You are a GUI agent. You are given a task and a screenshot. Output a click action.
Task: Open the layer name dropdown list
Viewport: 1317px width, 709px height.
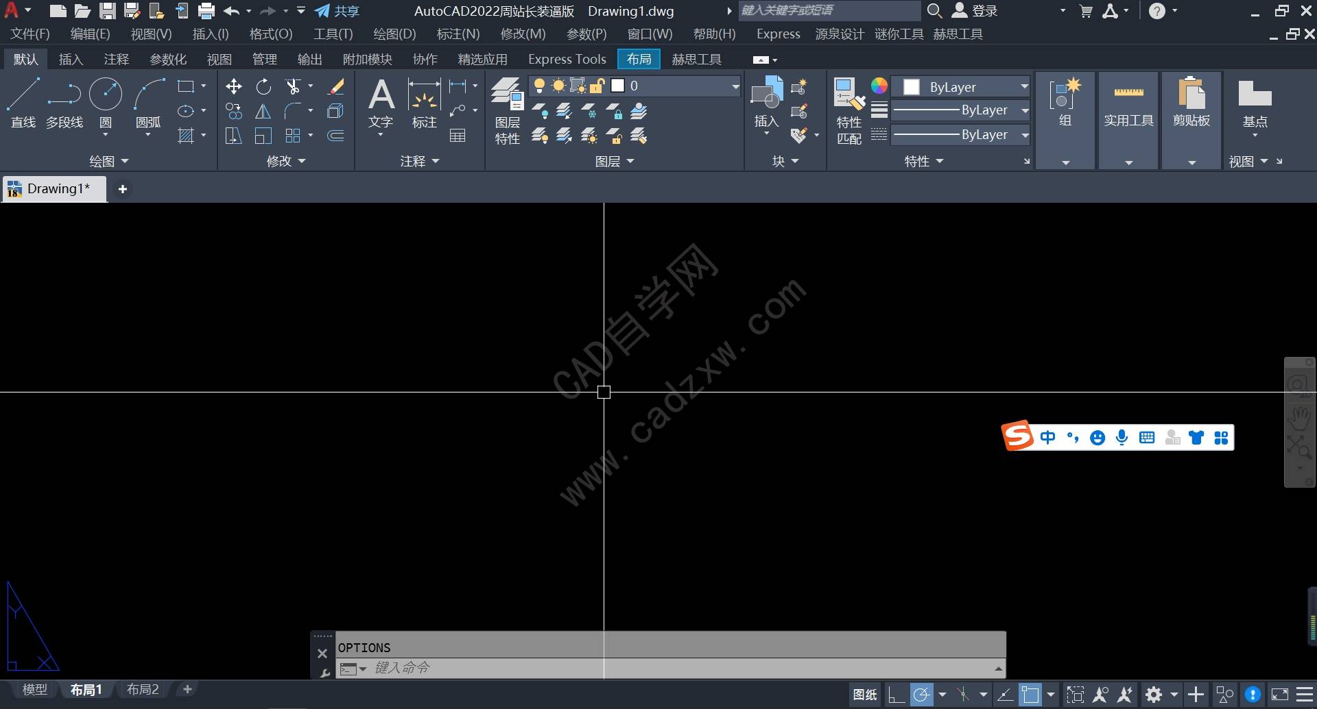pos(735,86)
